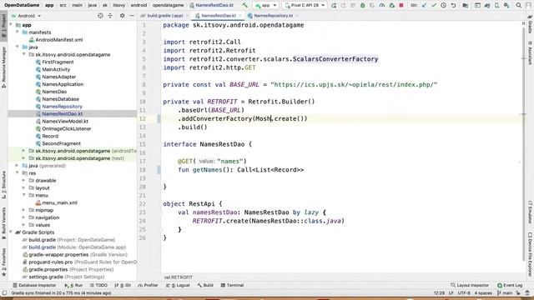
Task: Collapse the manifests folder
Action: point(17,32)
